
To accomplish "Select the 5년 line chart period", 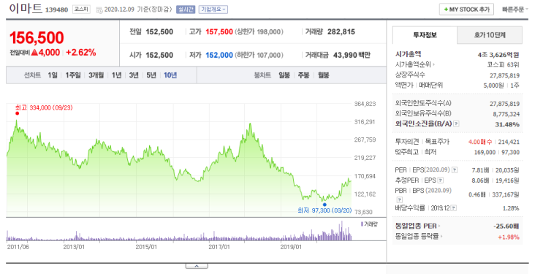I will pyautogui.click(x=151, y=75).
